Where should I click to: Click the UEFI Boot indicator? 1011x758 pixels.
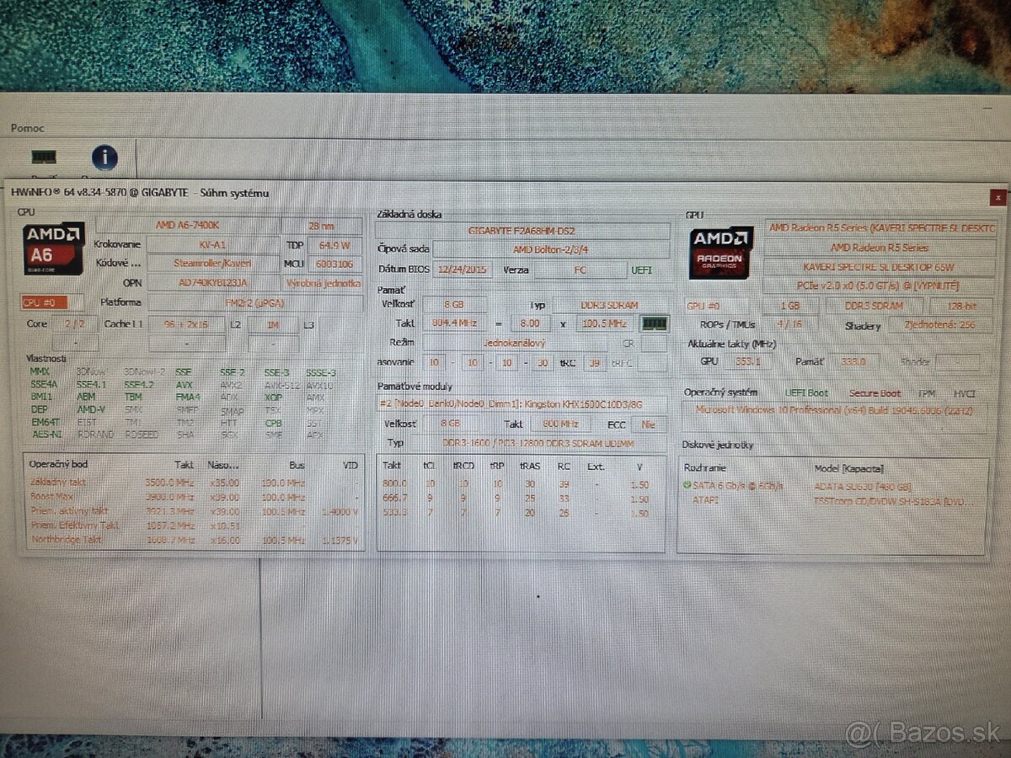[x=805, y=393]
